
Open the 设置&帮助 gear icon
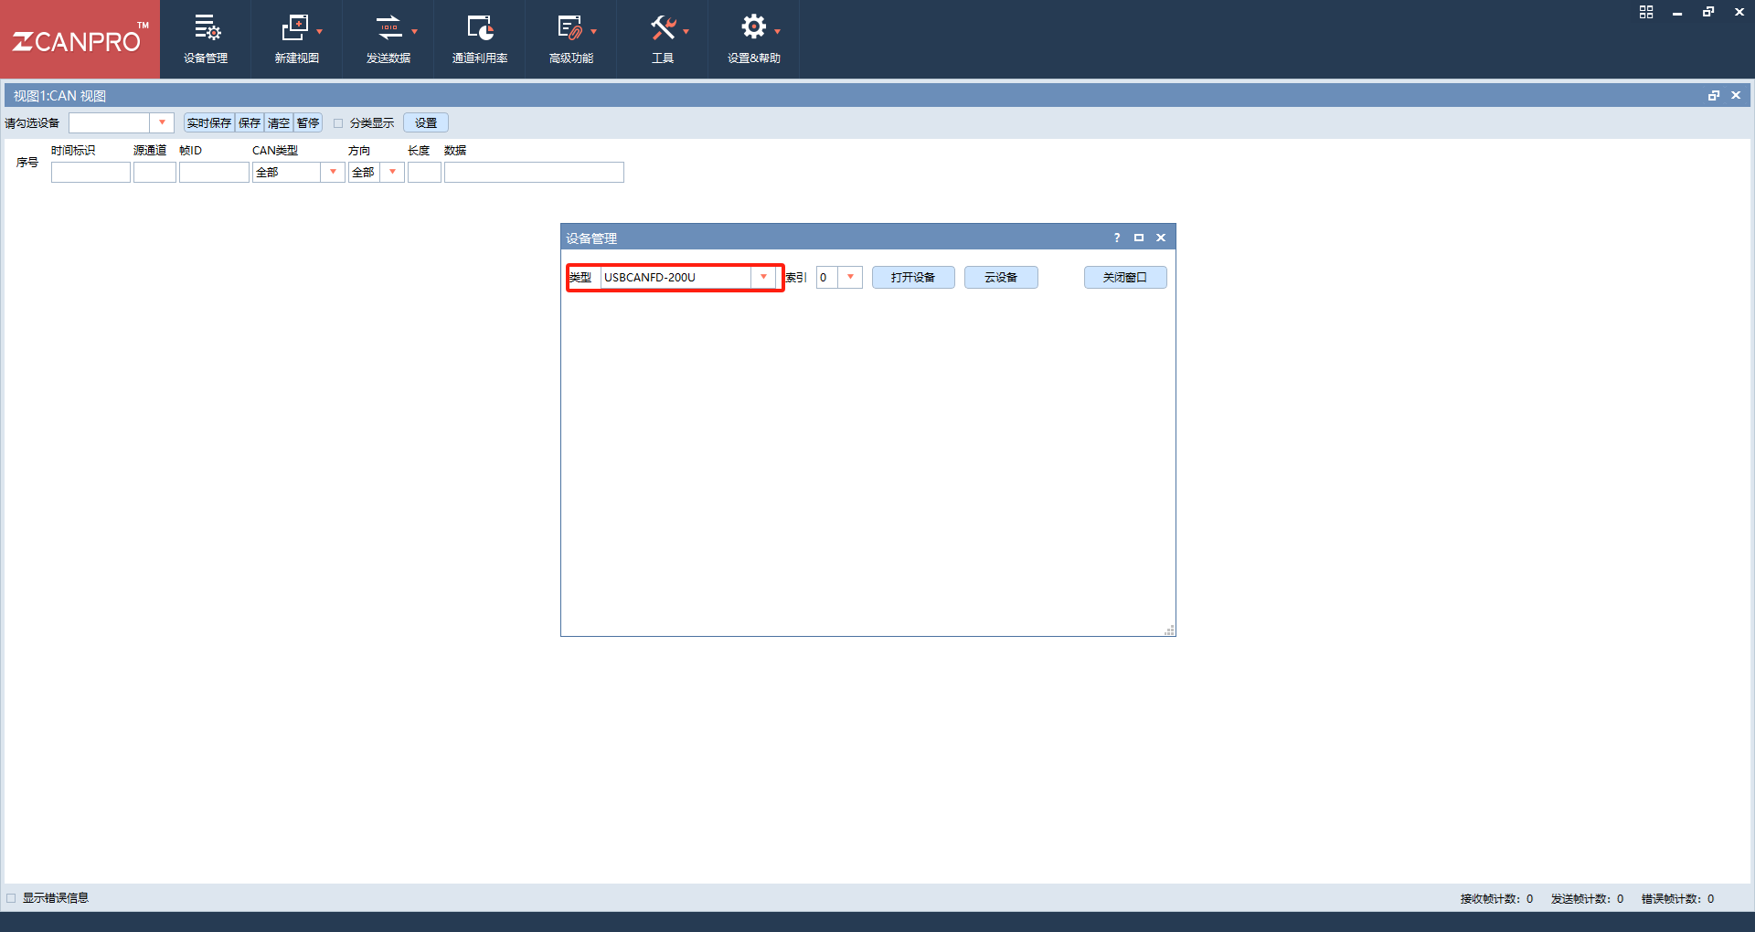(754, 27)
